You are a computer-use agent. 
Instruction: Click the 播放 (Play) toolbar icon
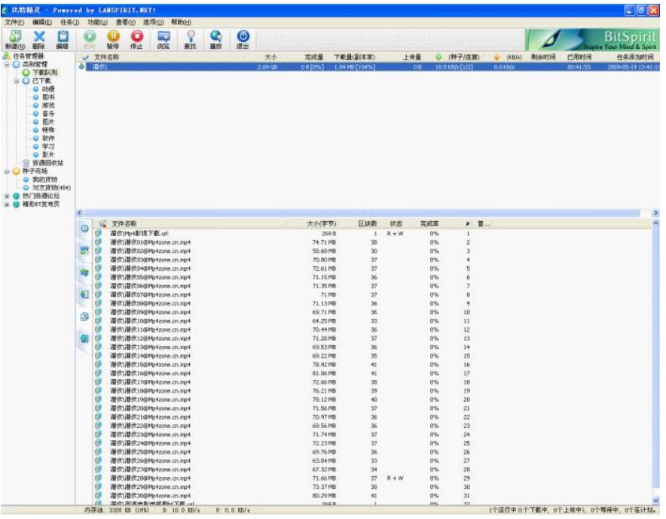click(215, 36)
